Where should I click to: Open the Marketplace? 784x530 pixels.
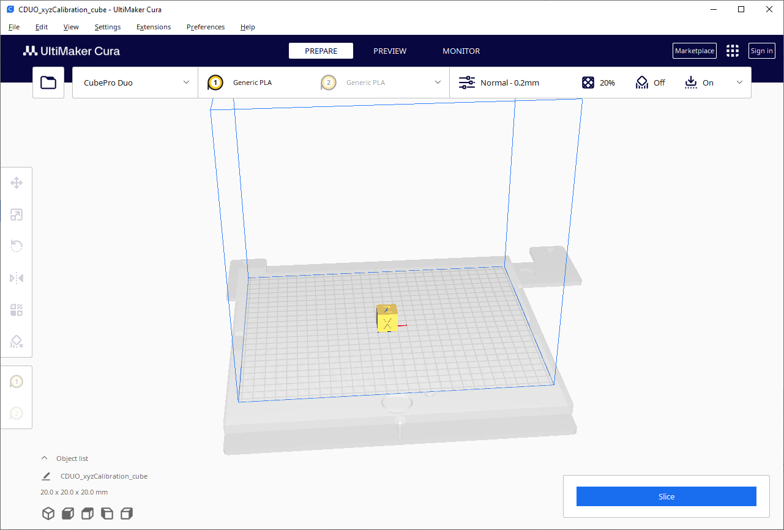695,51
